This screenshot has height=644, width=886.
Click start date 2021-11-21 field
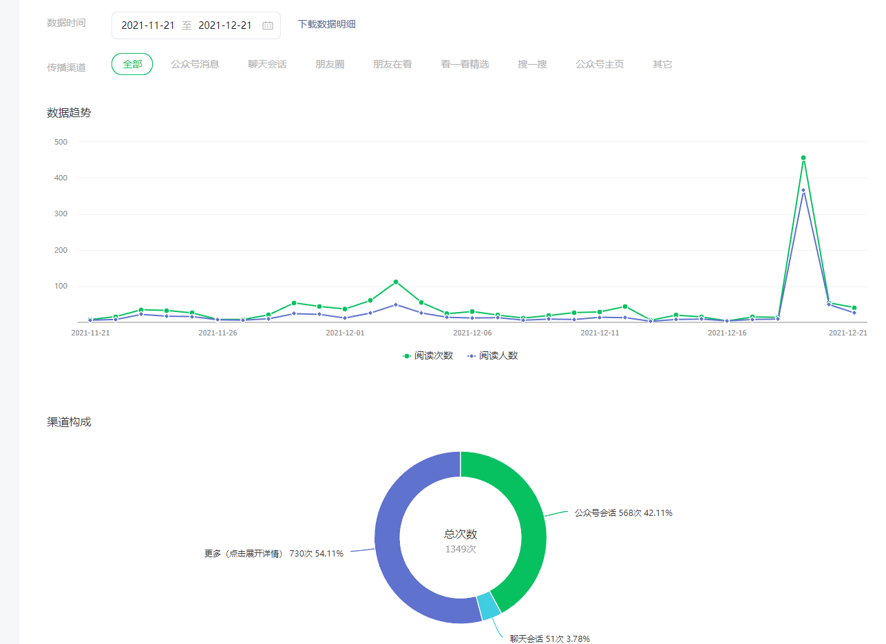[148, 25]
